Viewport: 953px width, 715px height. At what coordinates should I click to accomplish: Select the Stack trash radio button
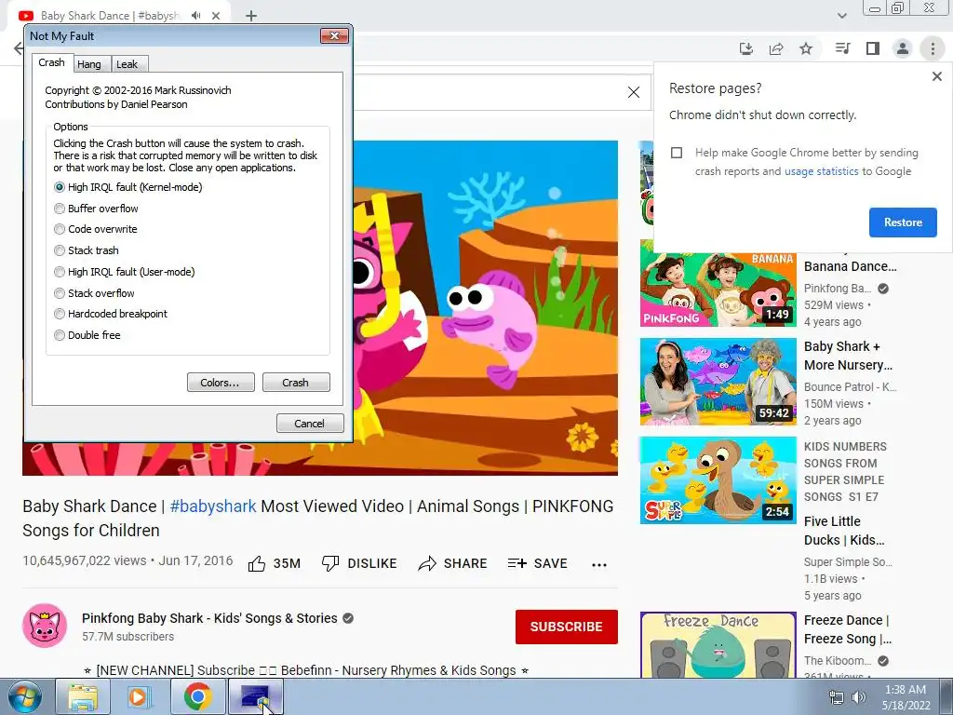pyautogui.click(x=60, y=250)
